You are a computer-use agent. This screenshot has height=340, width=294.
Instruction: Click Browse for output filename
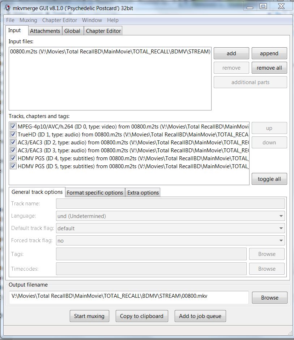coord(270,298)
